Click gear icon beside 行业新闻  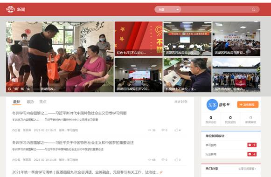tap(250, 154)
